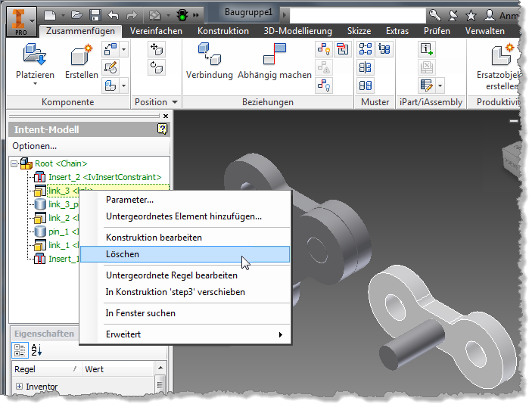Click the Regel column header
Screen dimensions: 529x404
47,369
